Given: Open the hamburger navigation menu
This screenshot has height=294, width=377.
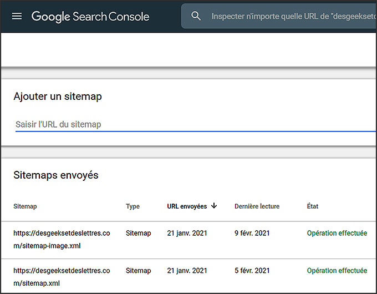Looking at the screenshot, I should point(17,16).
